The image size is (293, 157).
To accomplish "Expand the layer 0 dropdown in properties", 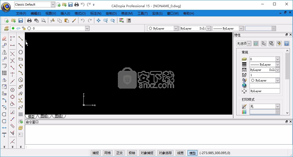I will [x=277, y=59].
